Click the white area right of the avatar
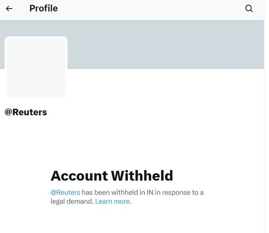269x233 pixels. coord(169,85)
